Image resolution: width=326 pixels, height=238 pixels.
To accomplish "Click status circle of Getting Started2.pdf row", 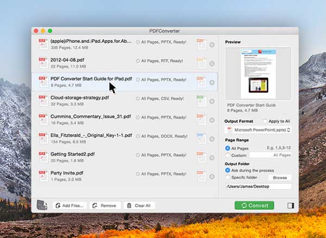I will (x=137, y=155).
